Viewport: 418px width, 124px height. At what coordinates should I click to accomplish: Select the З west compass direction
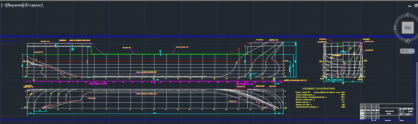pos(394,28)
